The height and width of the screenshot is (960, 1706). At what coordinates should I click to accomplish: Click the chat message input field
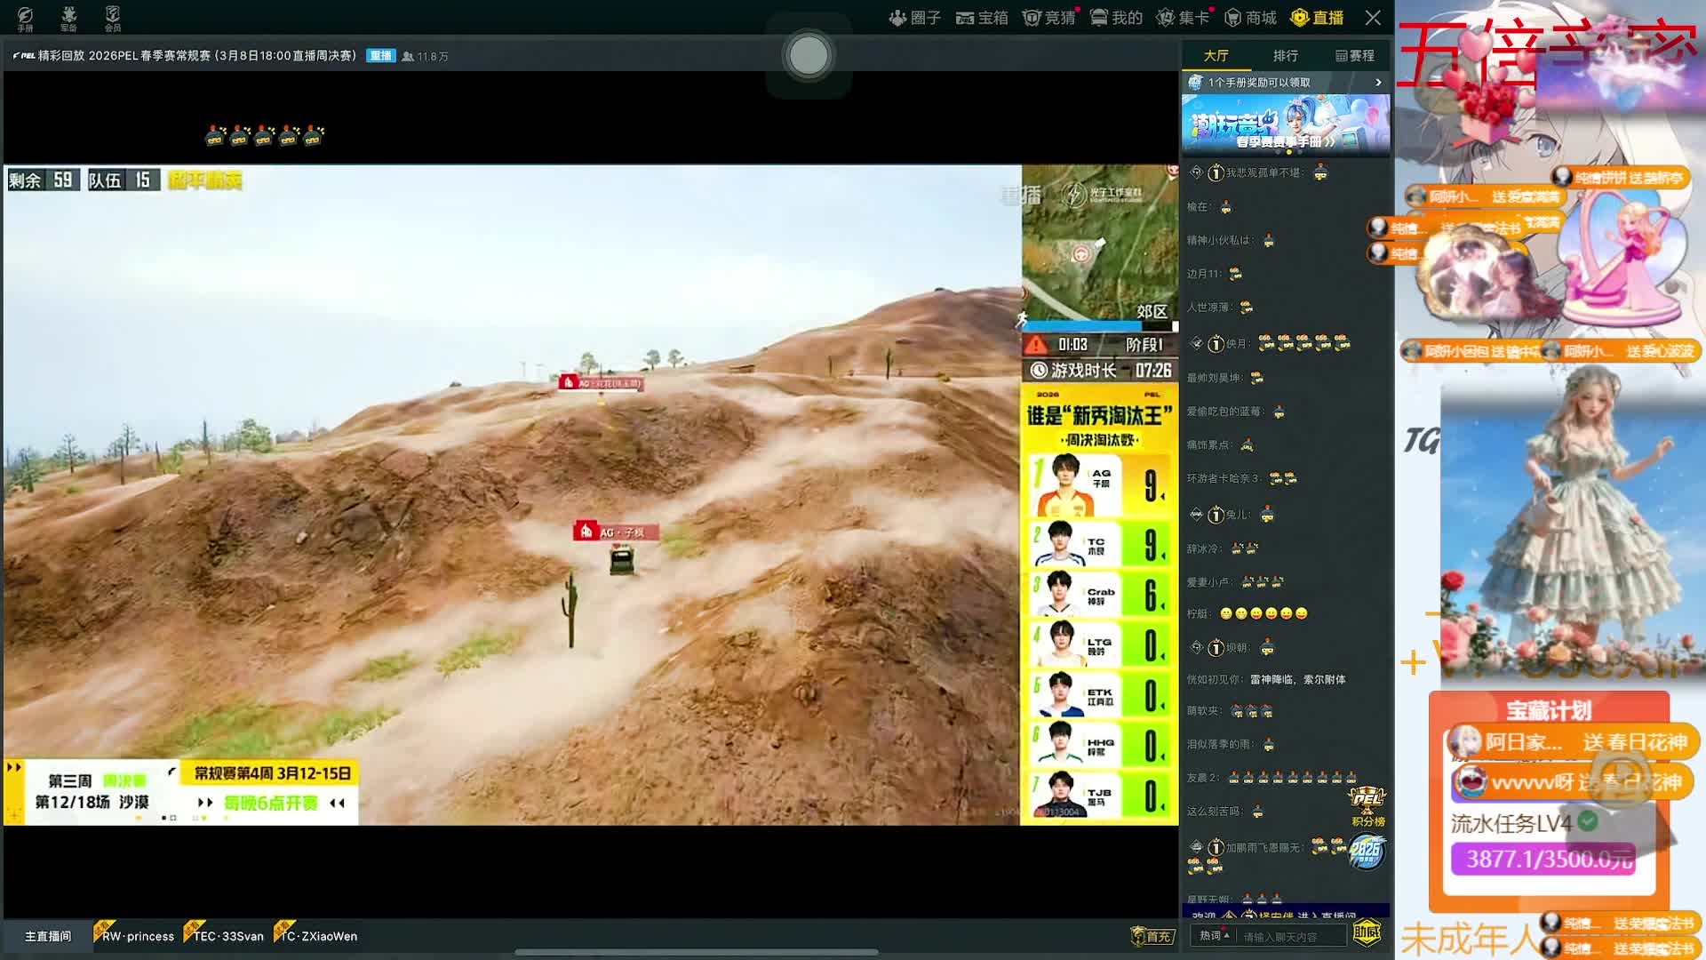1292,936
